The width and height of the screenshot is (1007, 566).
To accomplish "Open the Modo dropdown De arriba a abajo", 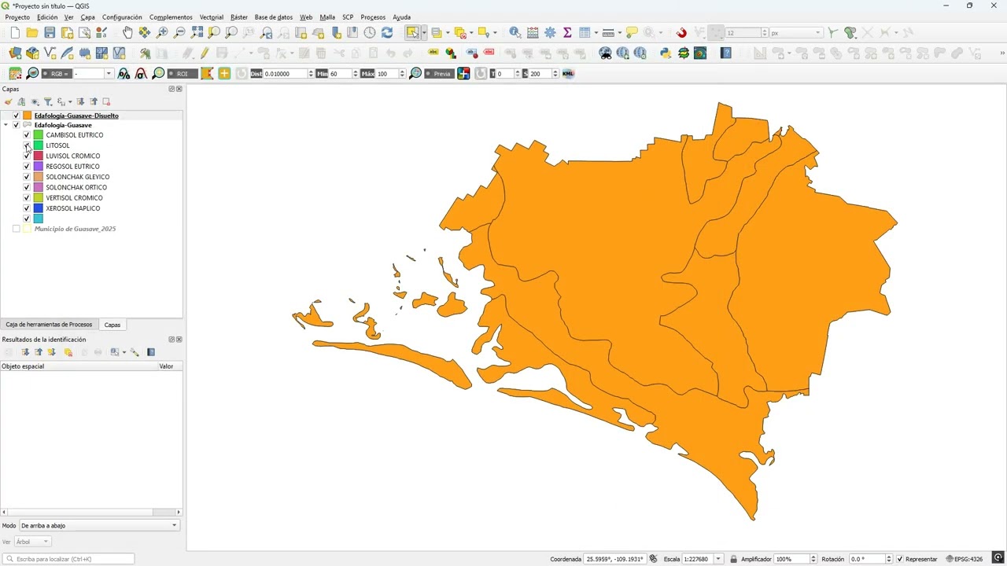I will tap(99, 525).
